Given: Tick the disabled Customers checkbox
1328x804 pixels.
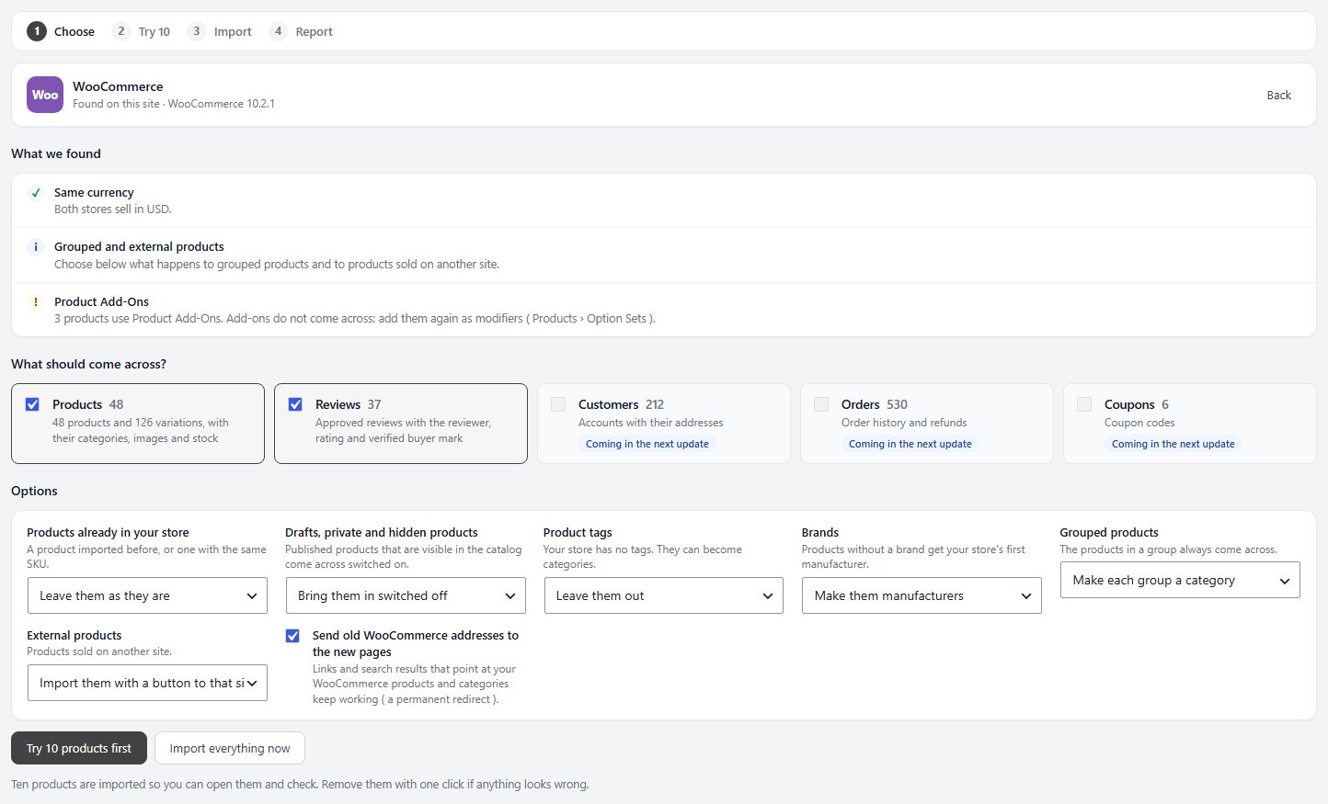Looking at the screenshot, I should (x=558, y=404).
